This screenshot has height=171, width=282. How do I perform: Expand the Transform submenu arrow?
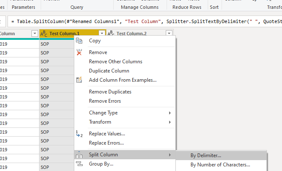170,122
